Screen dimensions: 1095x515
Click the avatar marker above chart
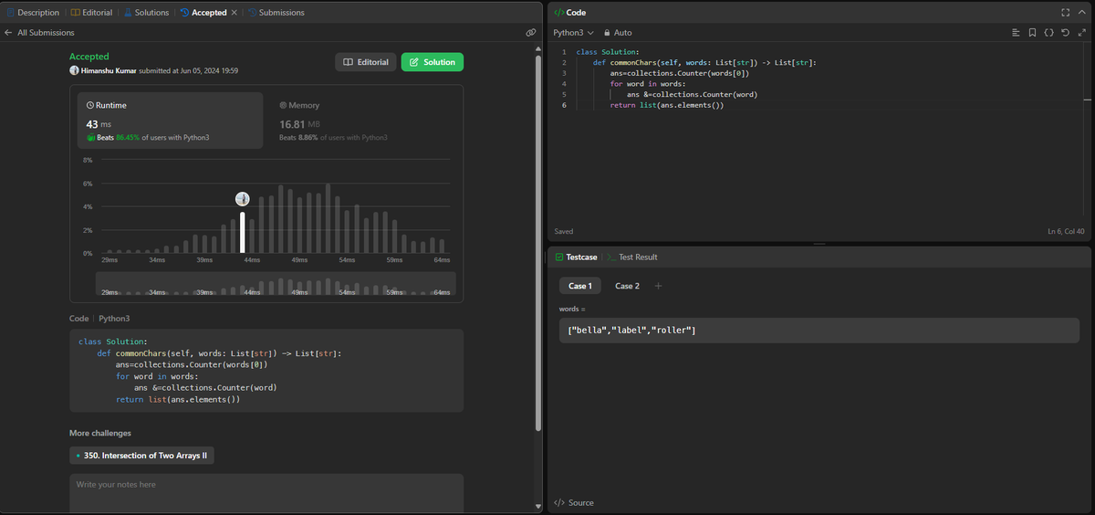coord(242,198)
